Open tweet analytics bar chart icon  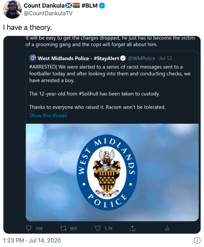coord(167,228)
